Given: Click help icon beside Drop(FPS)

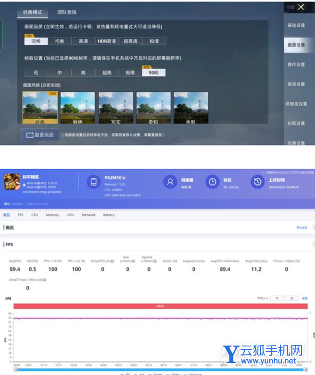Looking at the screenshot, I should click(x=112, y=261).
